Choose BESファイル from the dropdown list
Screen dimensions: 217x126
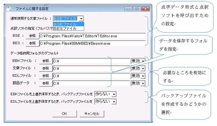click(69, 28)
